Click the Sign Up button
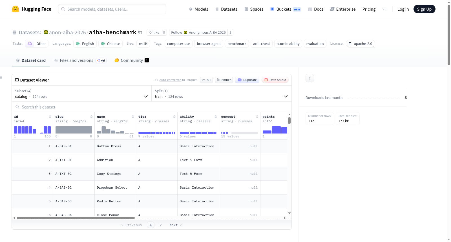The width and height of the screenshot is (451, 242). click(424, 9)
